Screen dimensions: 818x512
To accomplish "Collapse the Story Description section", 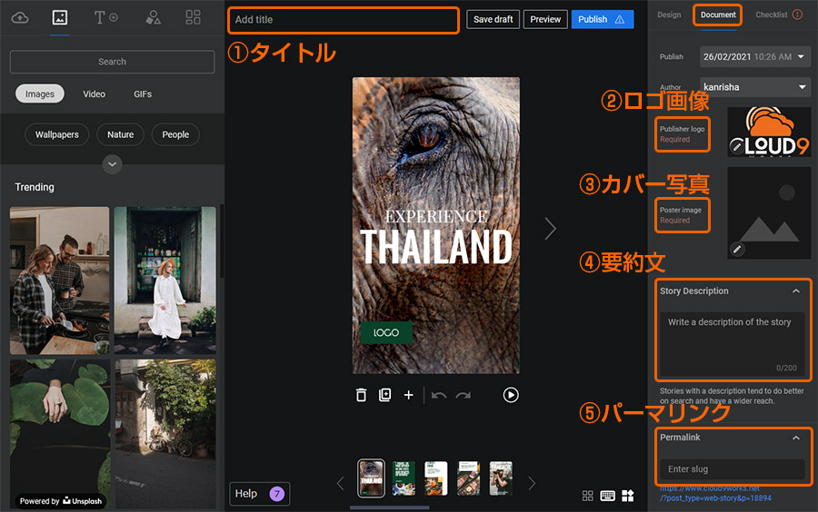I will click(x=796, y=291).
